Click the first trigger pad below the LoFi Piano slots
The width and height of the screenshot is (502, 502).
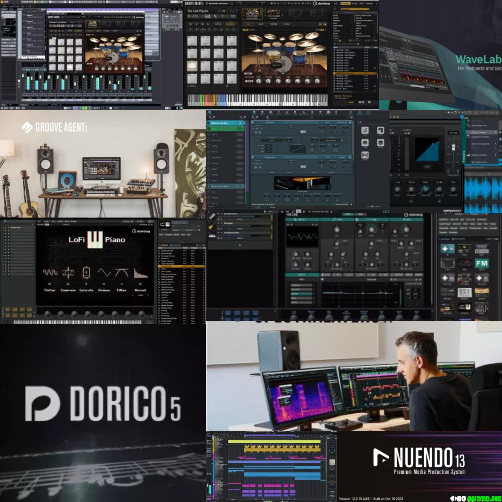8,310
